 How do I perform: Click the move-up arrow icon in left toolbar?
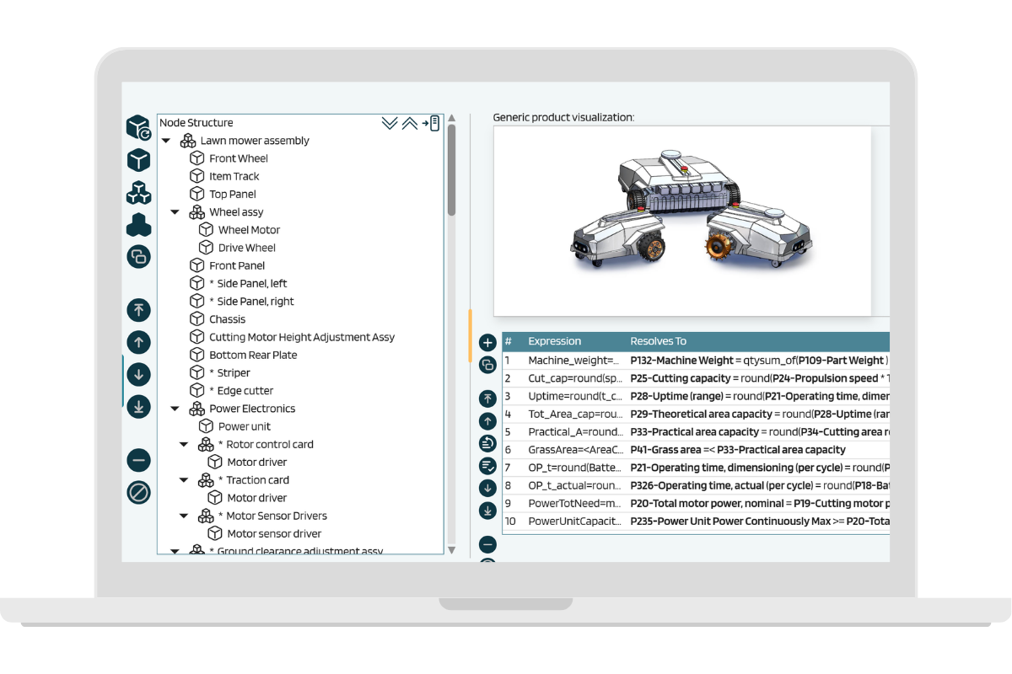138,342
